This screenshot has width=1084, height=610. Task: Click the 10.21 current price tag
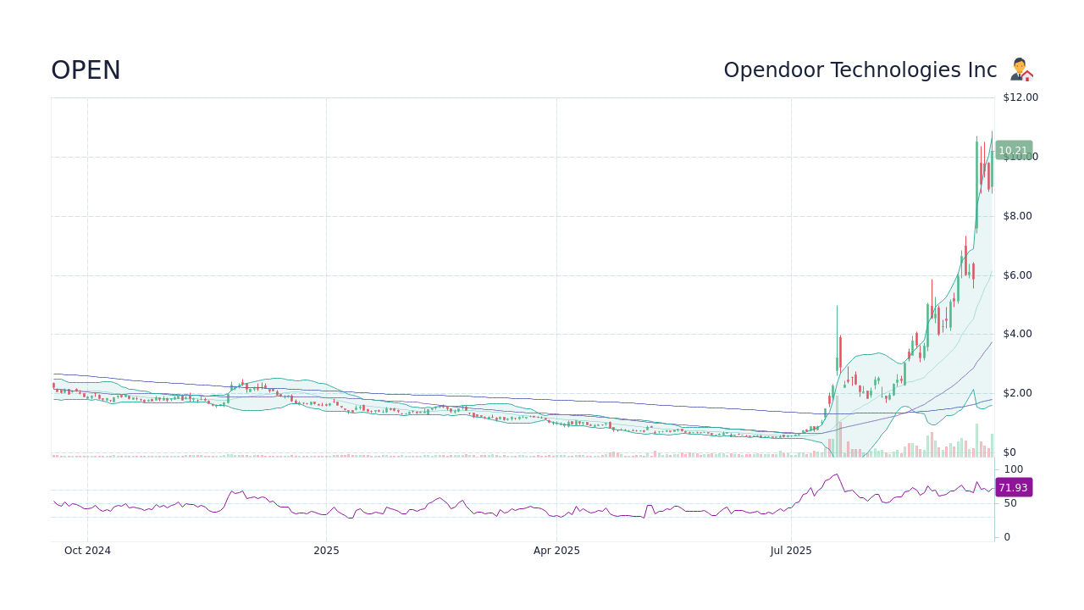point(1014,151)
